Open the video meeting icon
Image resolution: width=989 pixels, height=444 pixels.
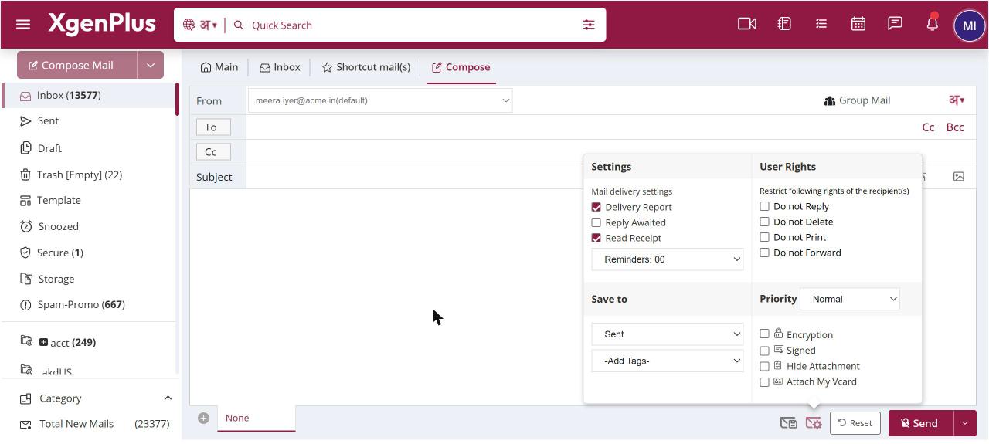[x=747, y=24]
